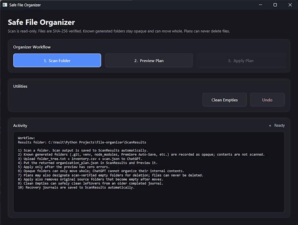This screenshot has height=225, width=298.
Task: Click log line 2 about known generated folders
Action: [141, 155]
